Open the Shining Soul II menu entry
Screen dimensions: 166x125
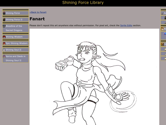16,50
